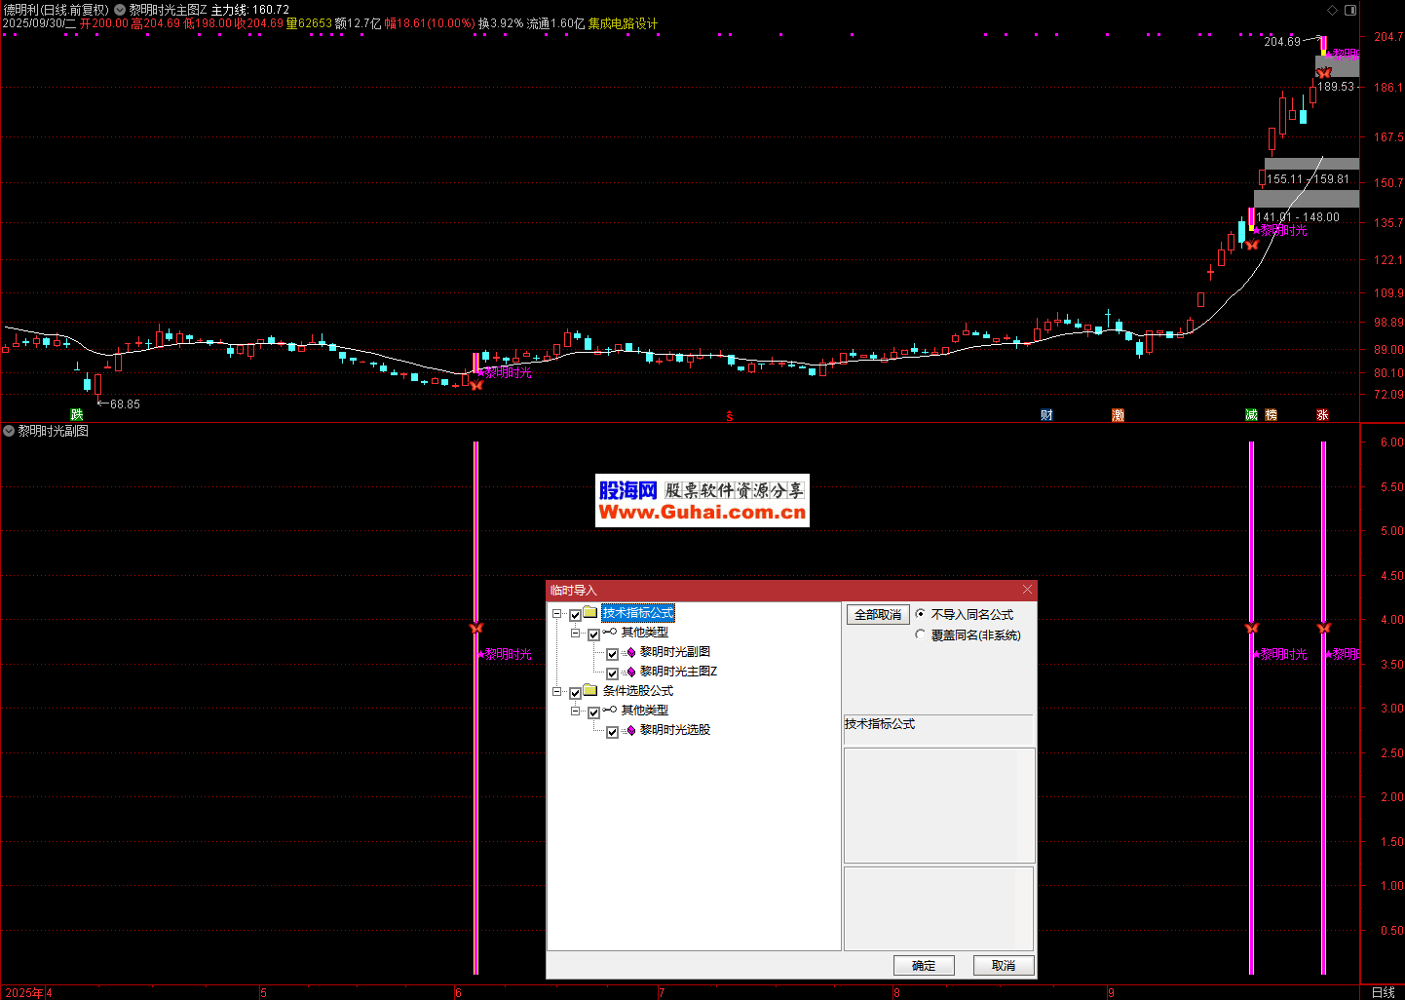1405x1000 pixels.
Task: Uncheck the 黎明时光副图 formula checkbox
Action: click(612, 654)
